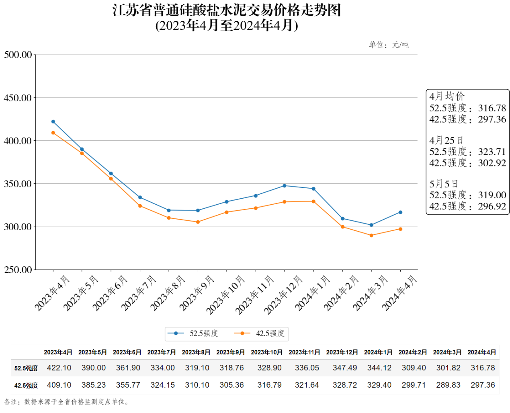Click the 250.00 y-axis tick label
Screen dimensions: 510x413
(x=18, y=270)
